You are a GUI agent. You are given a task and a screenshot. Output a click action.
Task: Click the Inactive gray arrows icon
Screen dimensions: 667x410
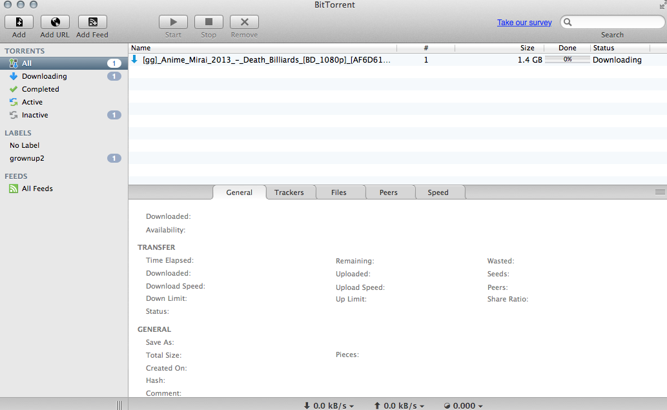14,115
